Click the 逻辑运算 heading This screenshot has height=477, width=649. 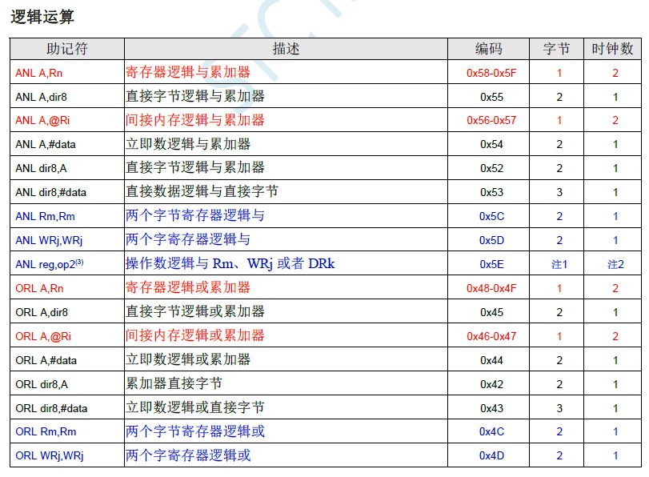pos(42,17)
